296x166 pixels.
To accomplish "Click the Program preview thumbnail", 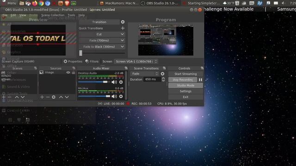I will pyautogui.click(x=166, y=40).
